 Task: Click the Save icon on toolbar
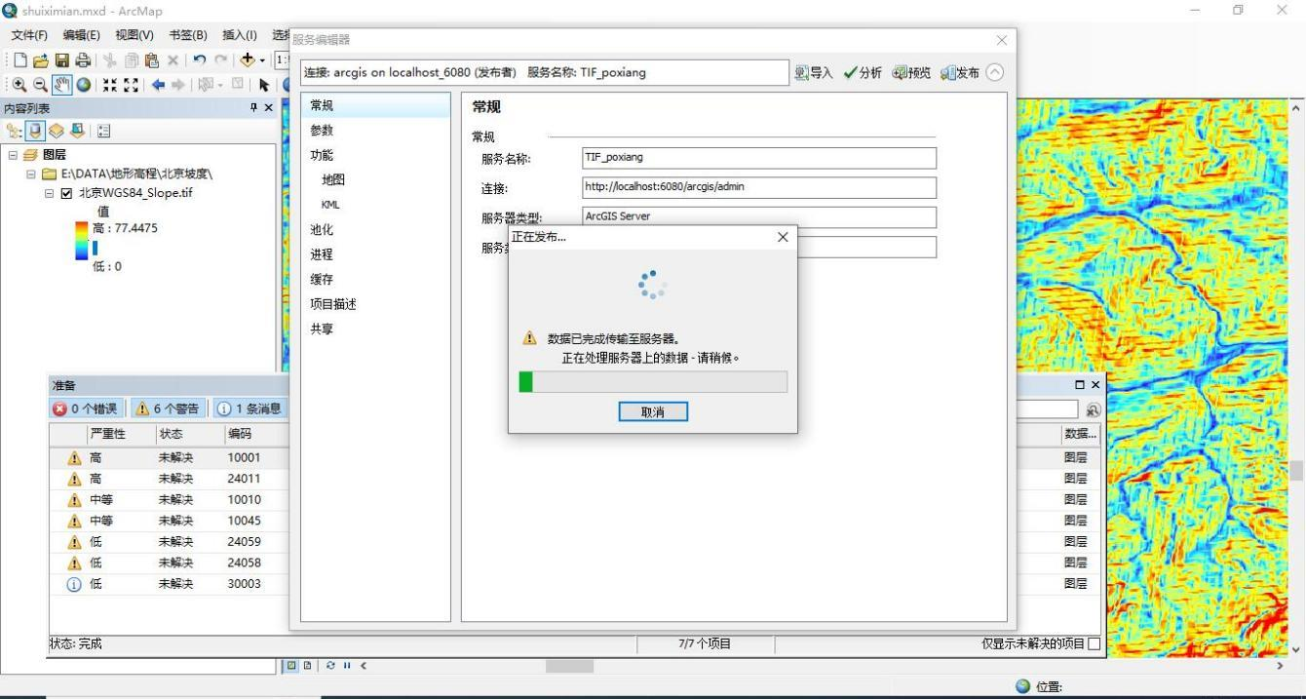click(x=62, y=60)
